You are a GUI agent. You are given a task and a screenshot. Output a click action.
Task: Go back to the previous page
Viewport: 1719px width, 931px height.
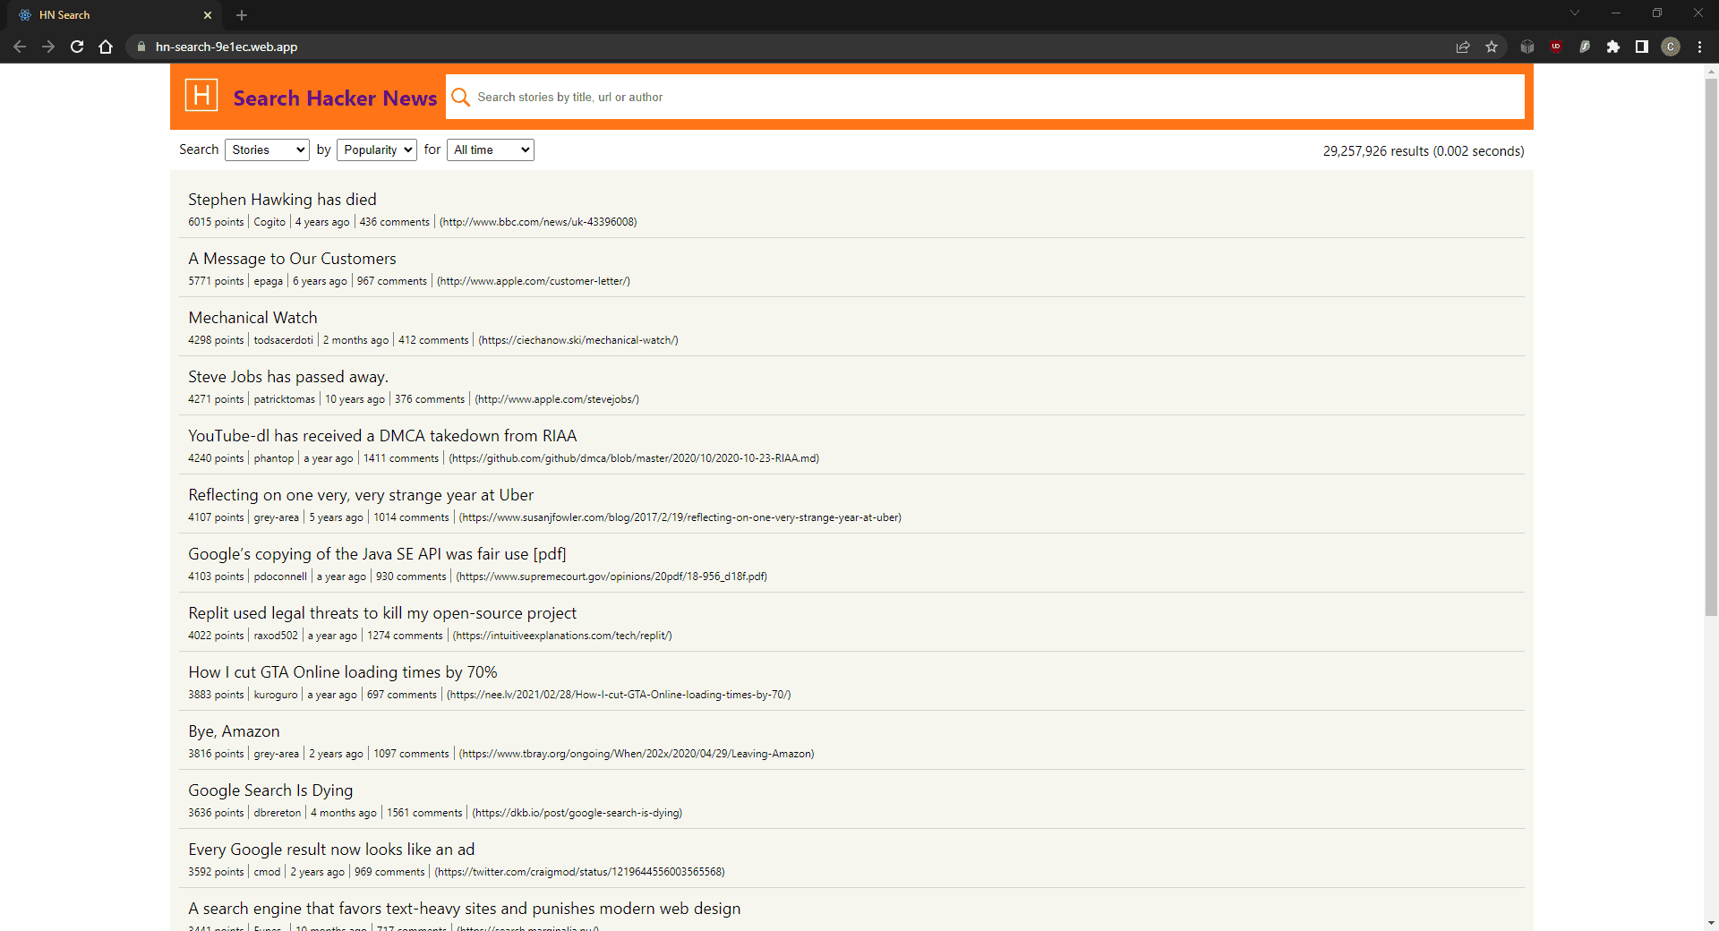(x=20, y=47)
